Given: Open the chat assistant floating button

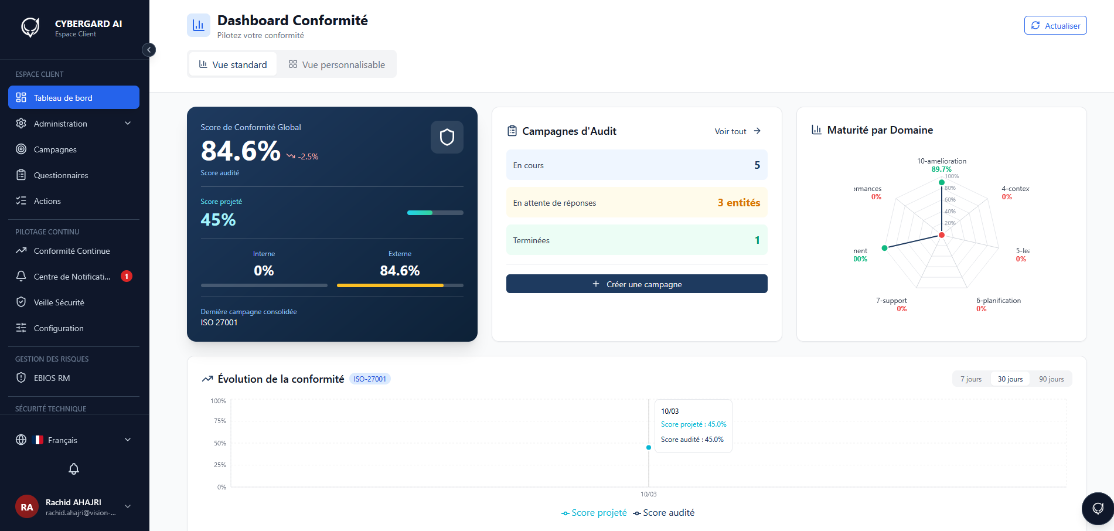Looking at the screenshot, I should [x=1098, y=509].
